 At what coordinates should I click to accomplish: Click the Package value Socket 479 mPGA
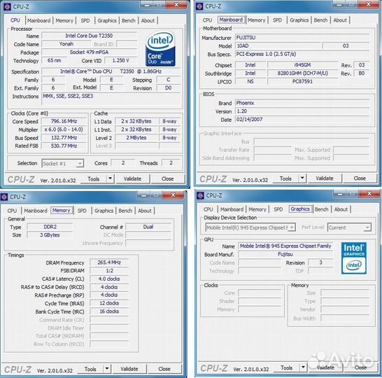89,52
